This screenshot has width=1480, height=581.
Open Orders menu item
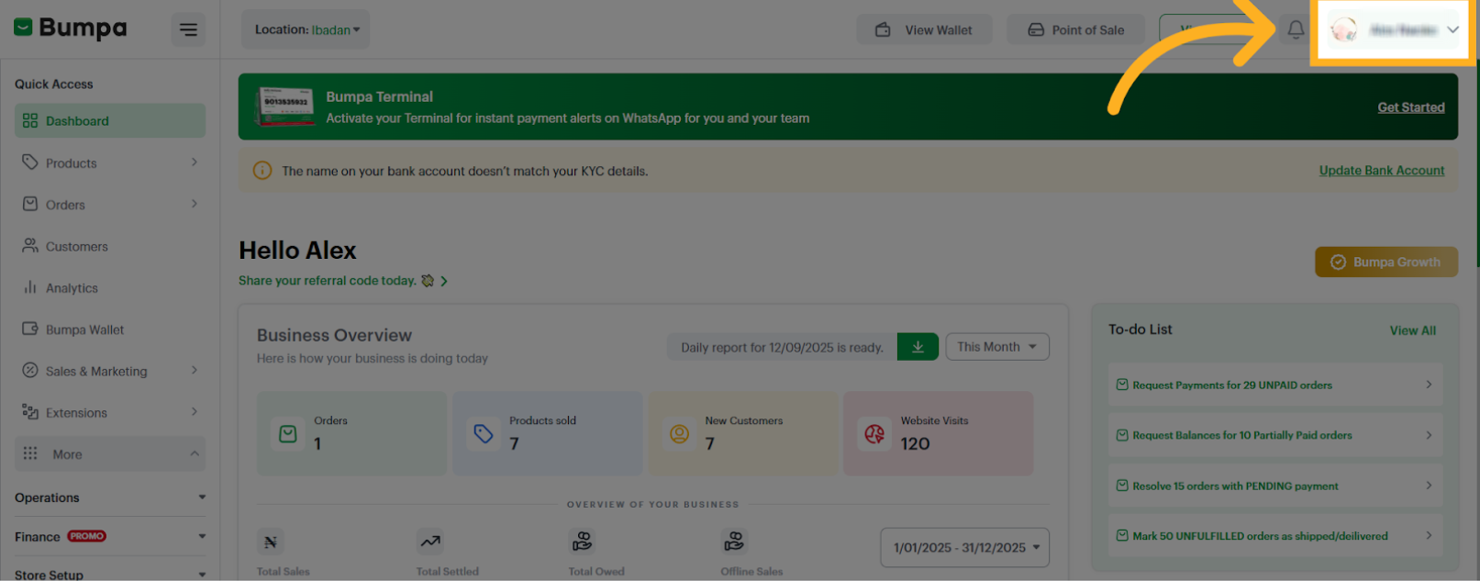coord(110,204)
